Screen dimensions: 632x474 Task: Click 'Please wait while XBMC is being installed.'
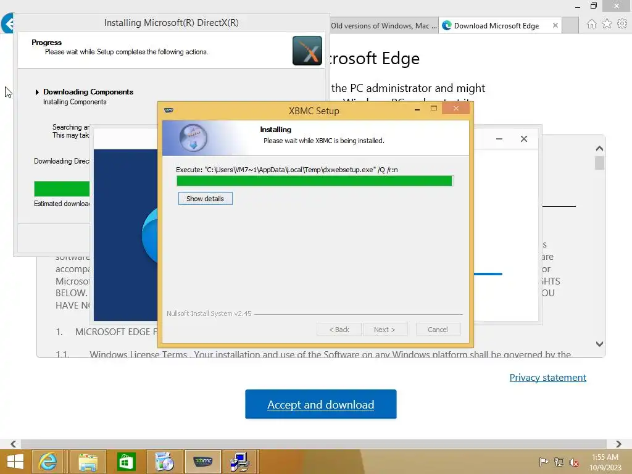pyautogui.click(x=324, y=141)
